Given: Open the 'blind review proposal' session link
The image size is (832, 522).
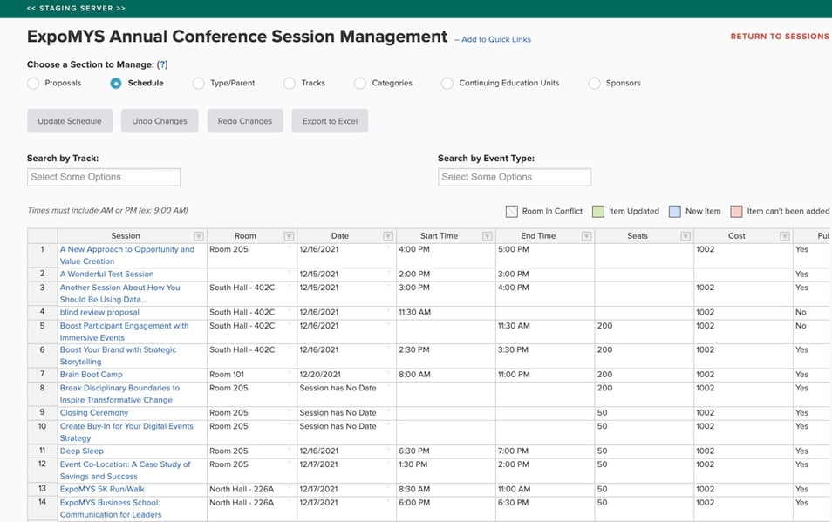Looking at the screenshot, I should point(99,312).
